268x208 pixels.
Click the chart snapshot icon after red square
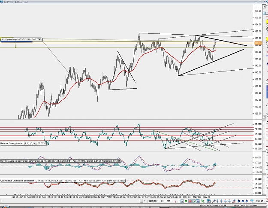[194, 201]
